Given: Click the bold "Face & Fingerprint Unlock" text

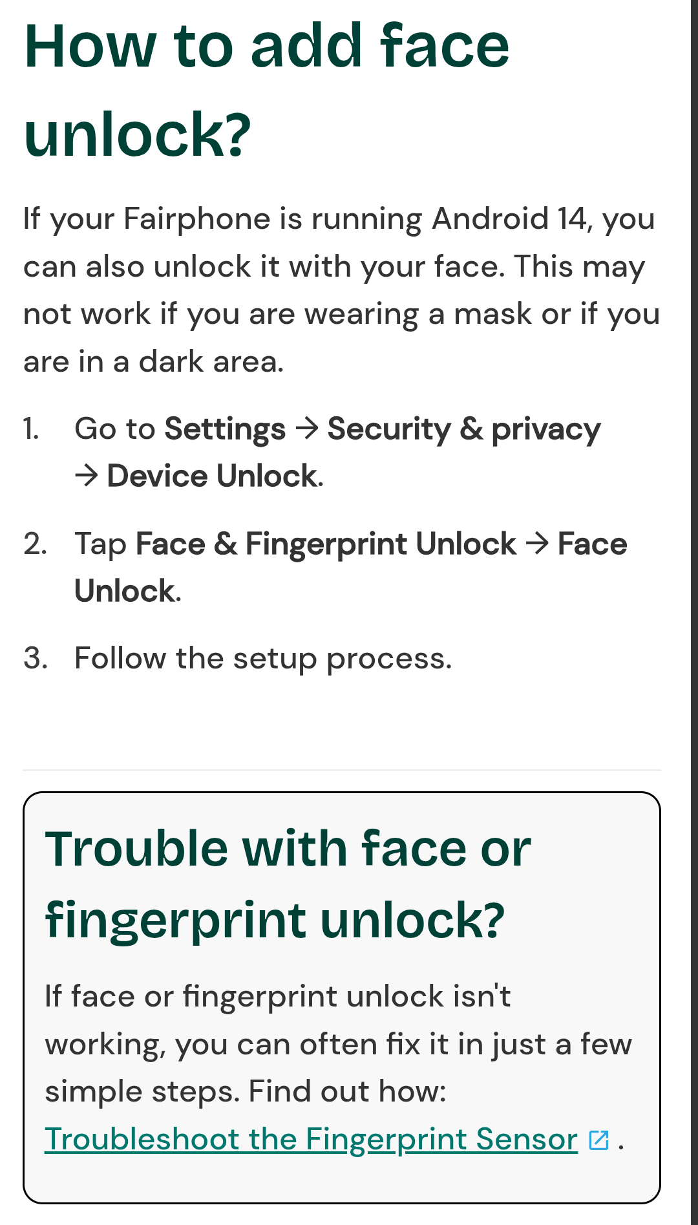Looking at the screenshot, I should 326,544.
